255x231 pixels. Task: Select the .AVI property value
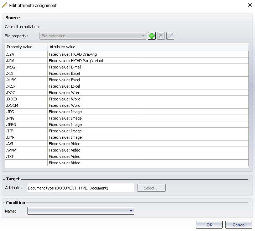click(x=26, y=144)
